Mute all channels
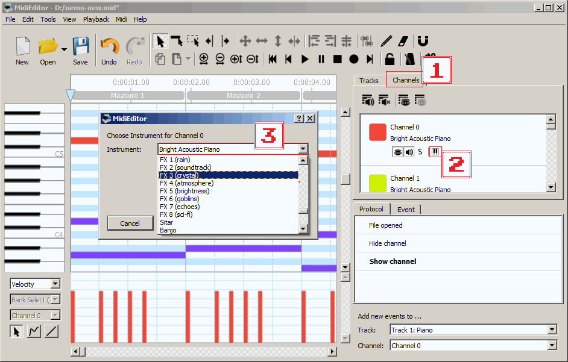This screenshot has height=362, width=568. [x=384, y=100]
